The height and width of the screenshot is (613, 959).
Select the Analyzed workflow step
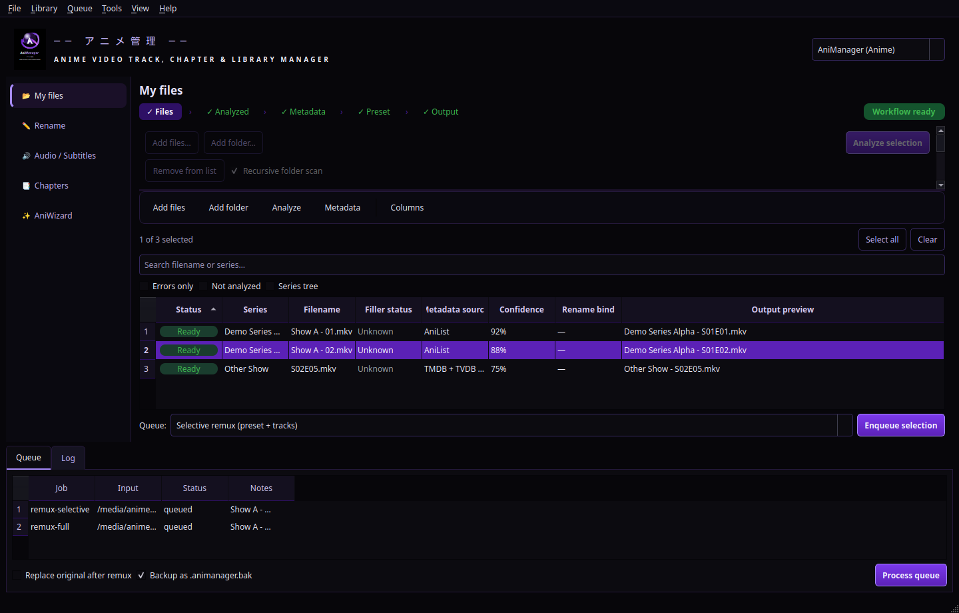228,112
